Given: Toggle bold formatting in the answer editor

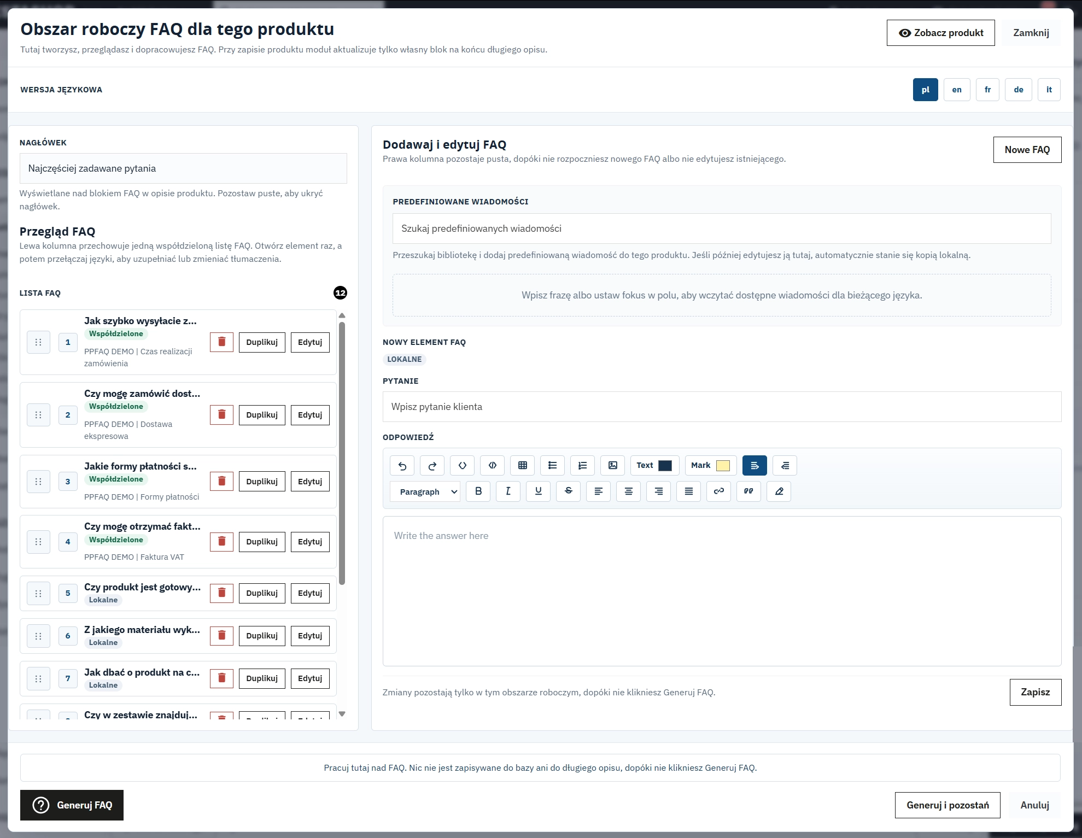Looking at the screenshot, I should (x=478, y=491).
